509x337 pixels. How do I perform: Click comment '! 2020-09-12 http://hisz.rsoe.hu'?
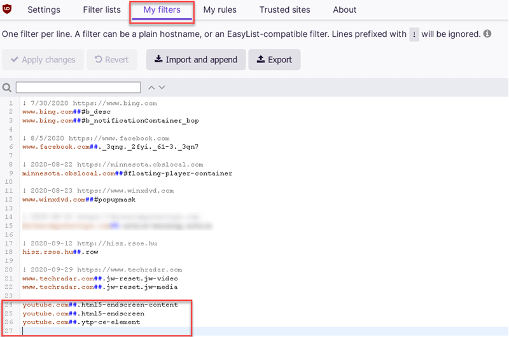pos(90,244)
